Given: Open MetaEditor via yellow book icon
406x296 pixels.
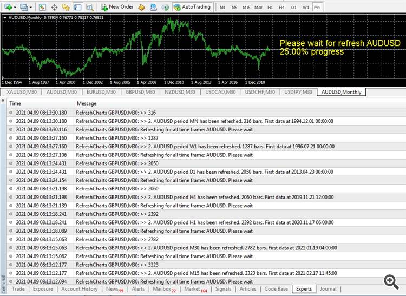Looking at the screenshot, I should coord(141,7).
